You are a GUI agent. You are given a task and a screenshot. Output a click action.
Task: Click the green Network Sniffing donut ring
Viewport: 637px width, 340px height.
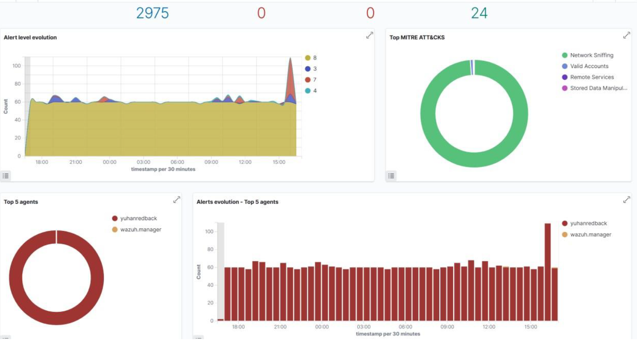(474, 160)
